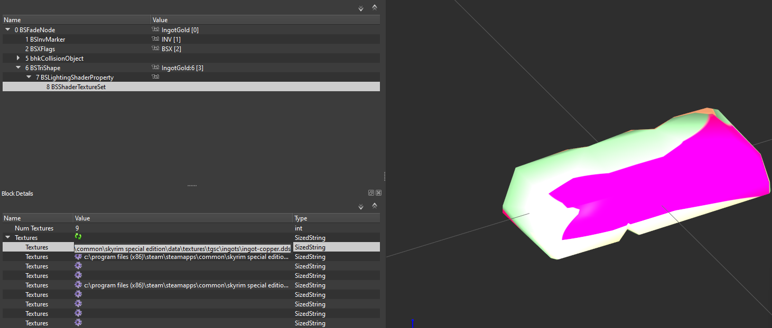
Task: Click the topmost purple flower texture icon
Action: point(78,257)
